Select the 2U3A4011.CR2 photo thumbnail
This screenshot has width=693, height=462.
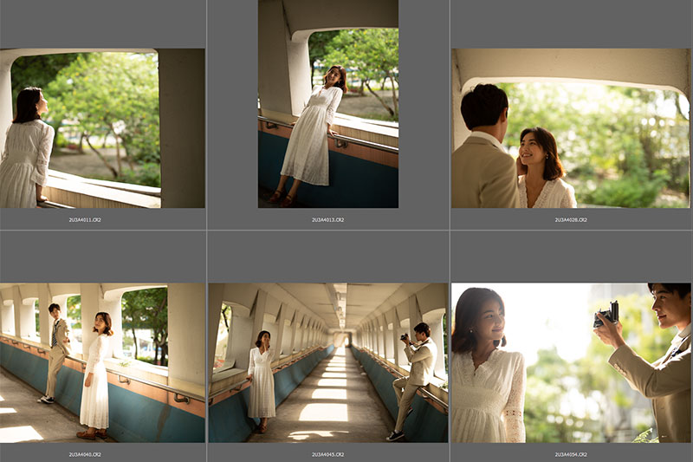click(102, 128)
